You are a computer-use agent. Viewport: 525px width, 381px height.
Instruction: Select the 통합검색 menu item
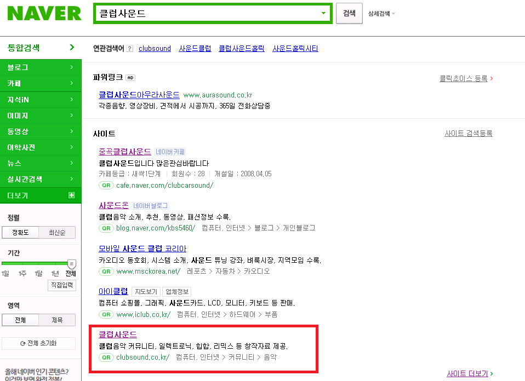coord(41,48)
